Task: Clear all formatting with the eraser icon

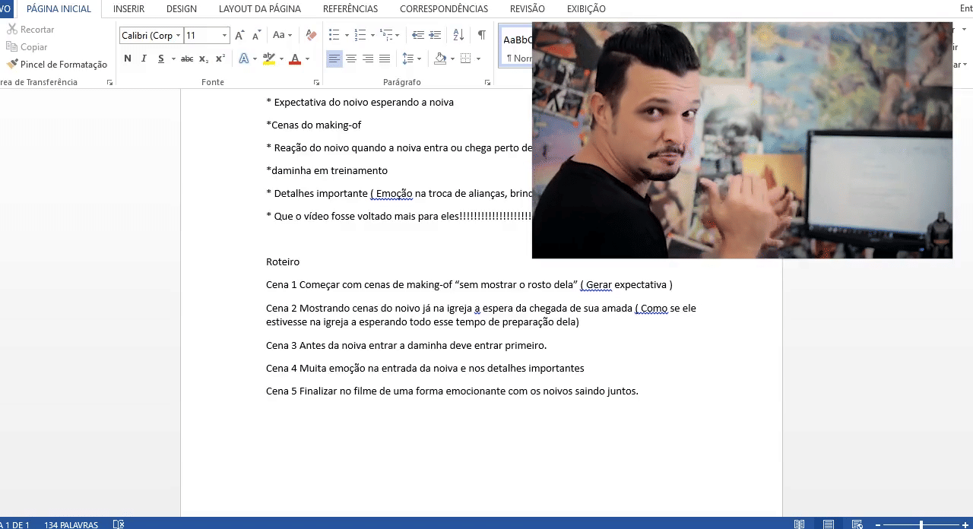Action: point(311,35)
